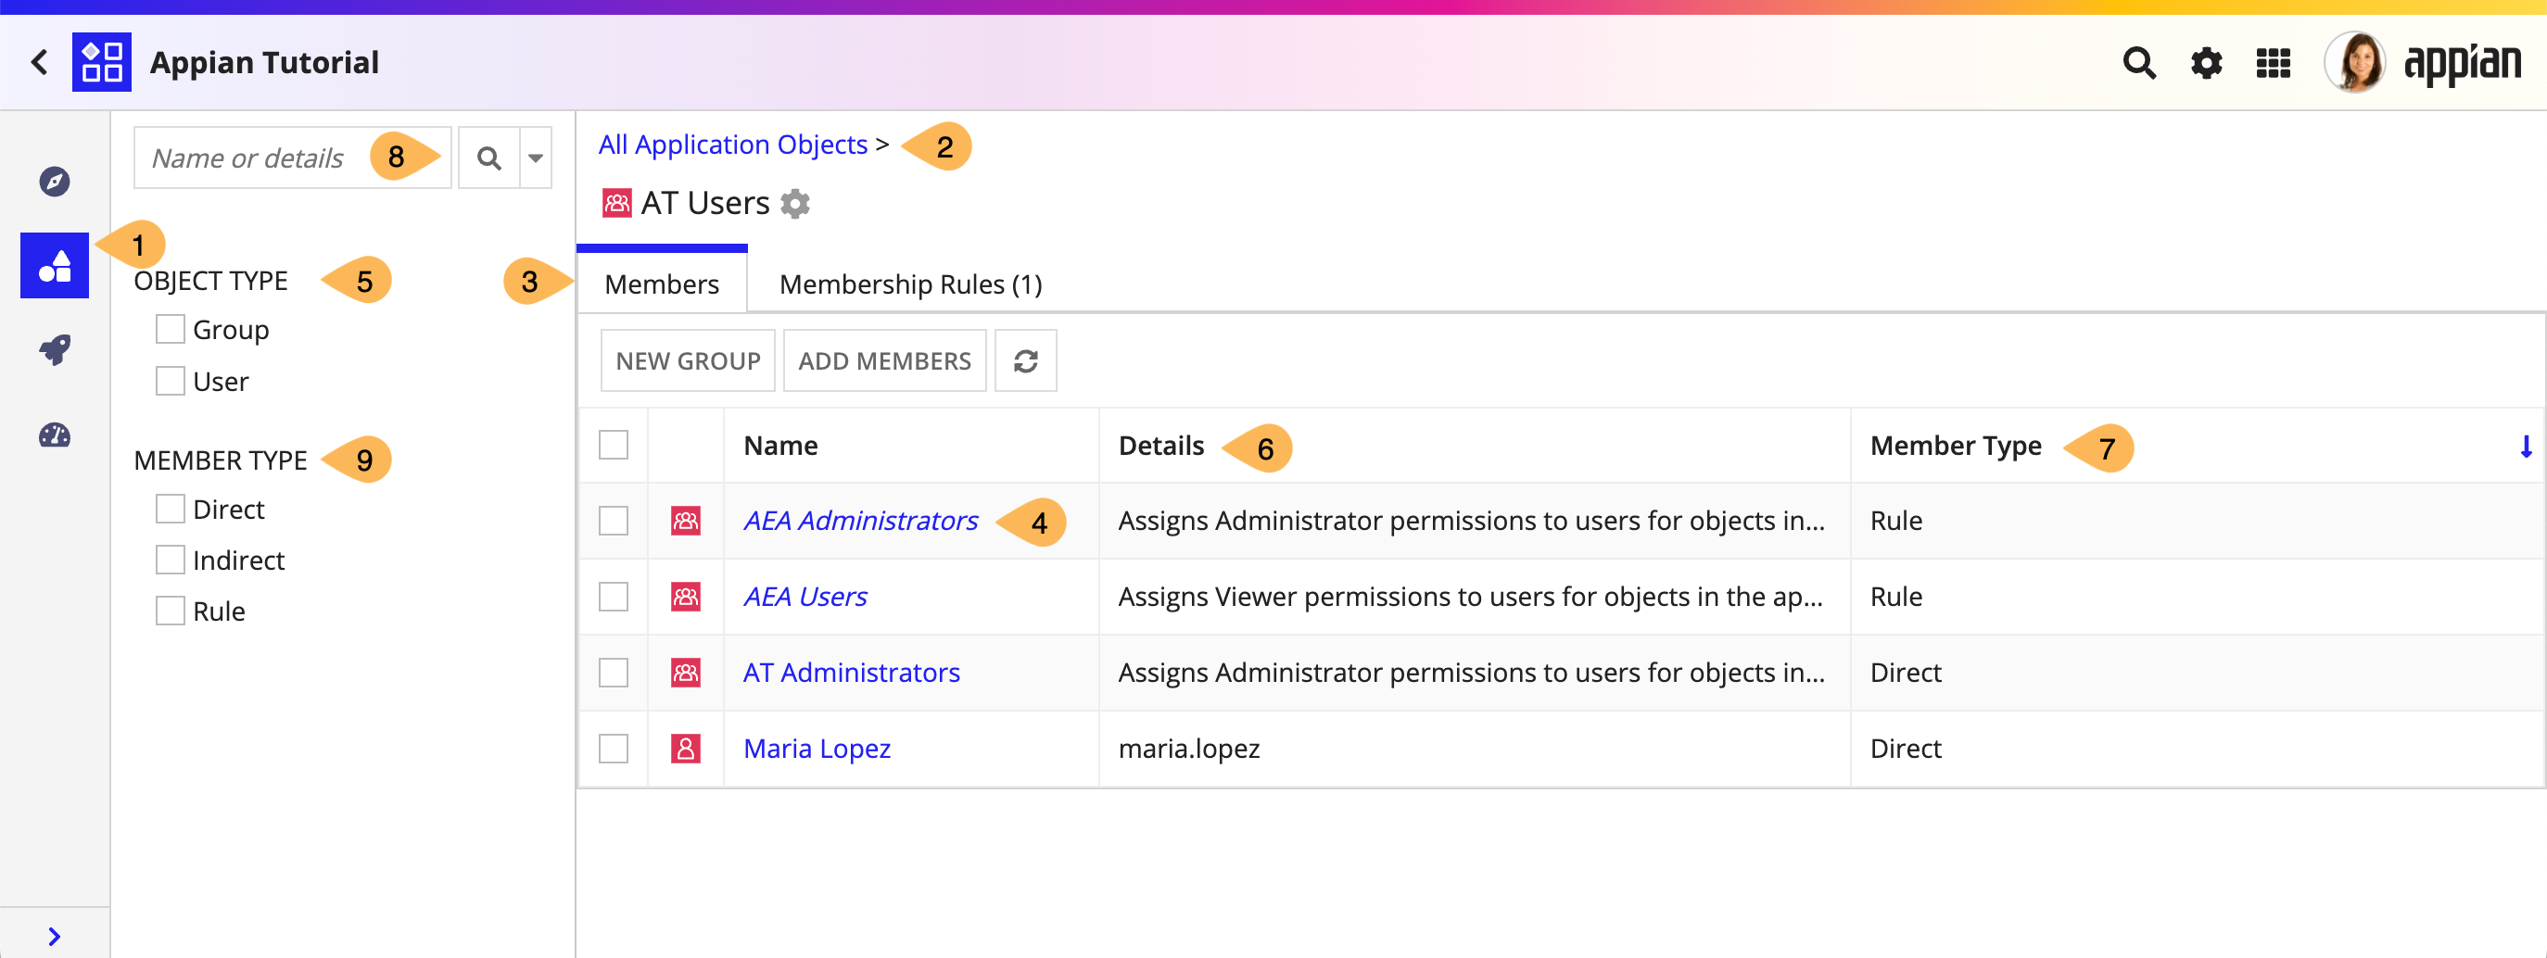Click the NEW GROUP button

click(x=687, y=360)
